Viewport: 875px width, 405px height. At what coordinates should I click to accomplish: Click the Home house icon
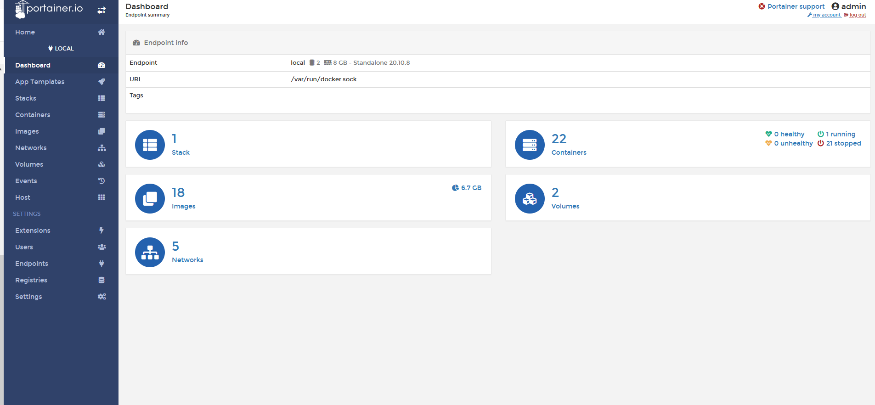coord(102,32)
